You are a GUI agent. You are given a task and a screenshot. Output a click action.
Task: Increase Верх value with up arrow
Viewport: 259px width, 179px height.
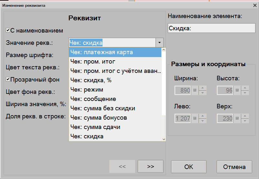pyautogui.click(x=245, y=116)
